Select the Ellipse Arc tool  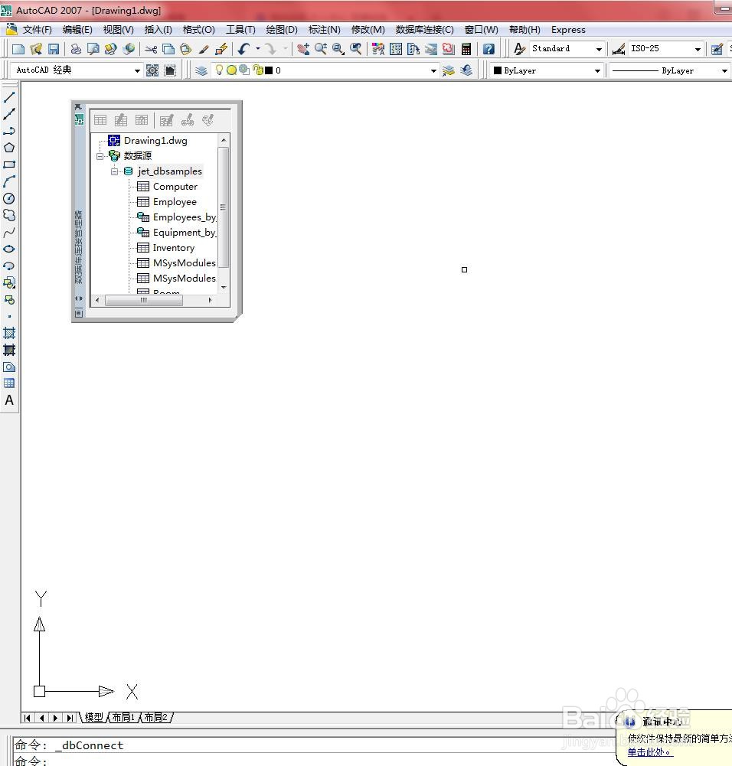pyautogui.click(x=9, y=266)
